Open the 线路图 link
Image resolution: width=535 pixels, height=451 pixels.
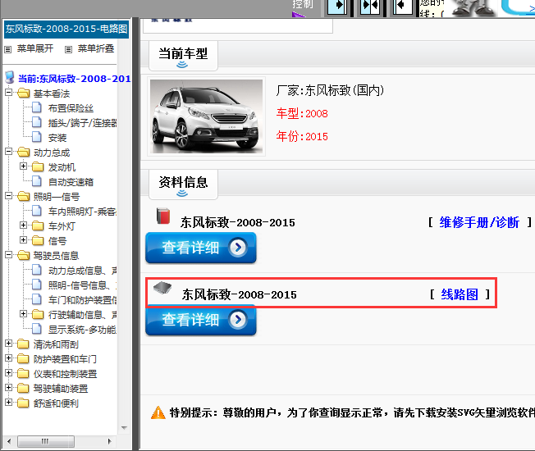coord(460,294)
